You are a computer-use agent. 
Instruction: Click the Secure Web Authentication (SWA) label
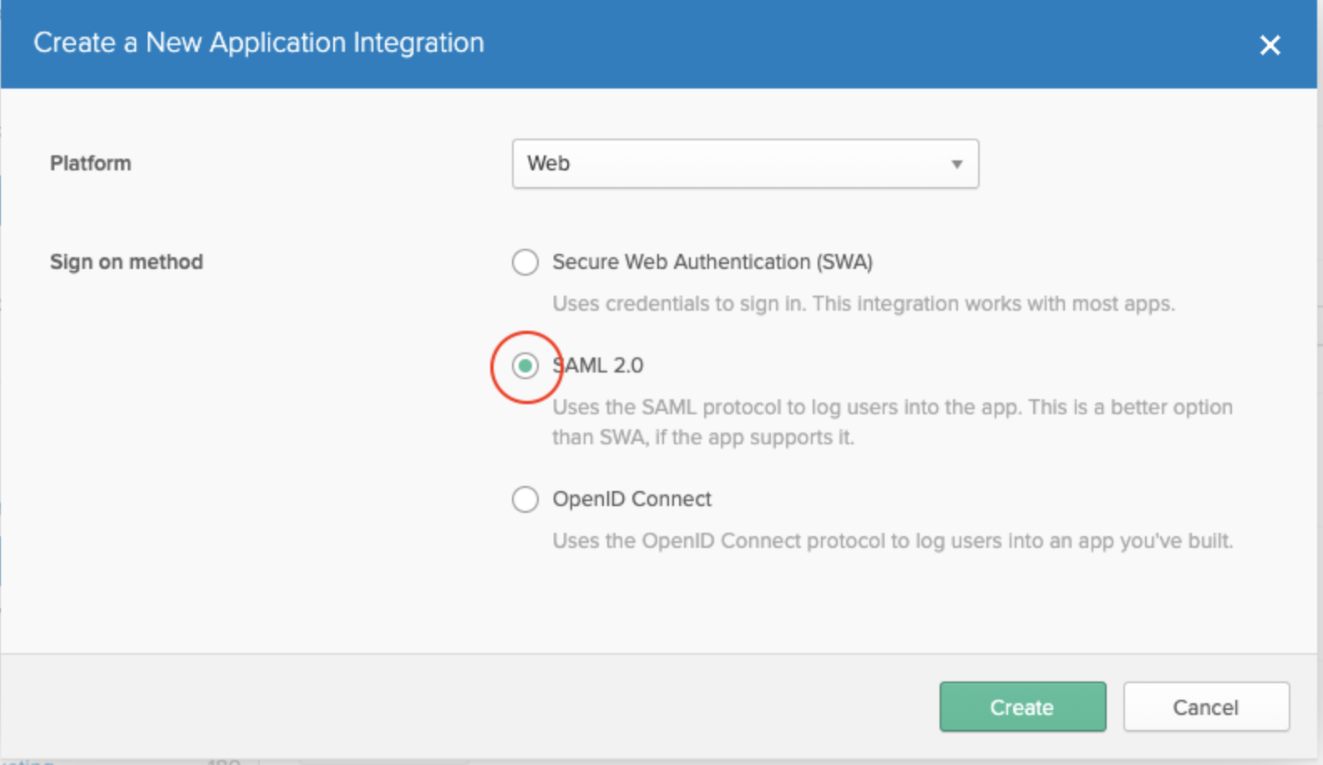[712, 262]
